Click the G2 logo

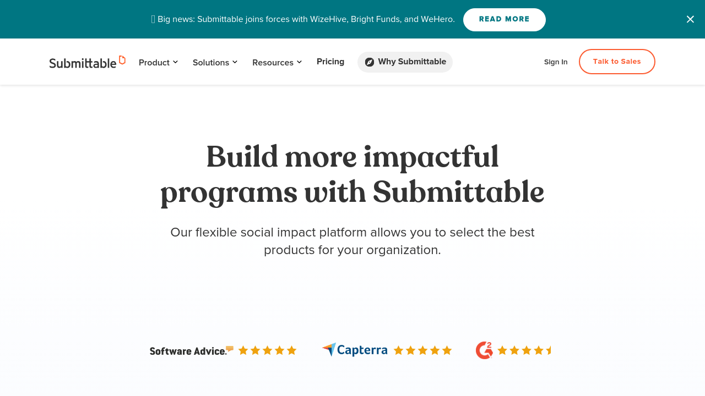484,350
